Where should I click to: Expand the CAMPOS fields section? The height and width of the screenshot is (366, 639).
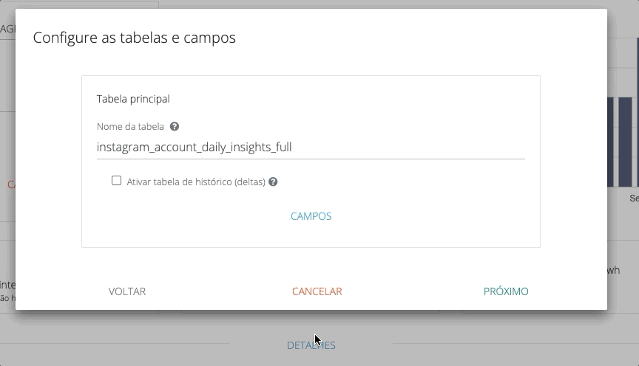point(311,216)
